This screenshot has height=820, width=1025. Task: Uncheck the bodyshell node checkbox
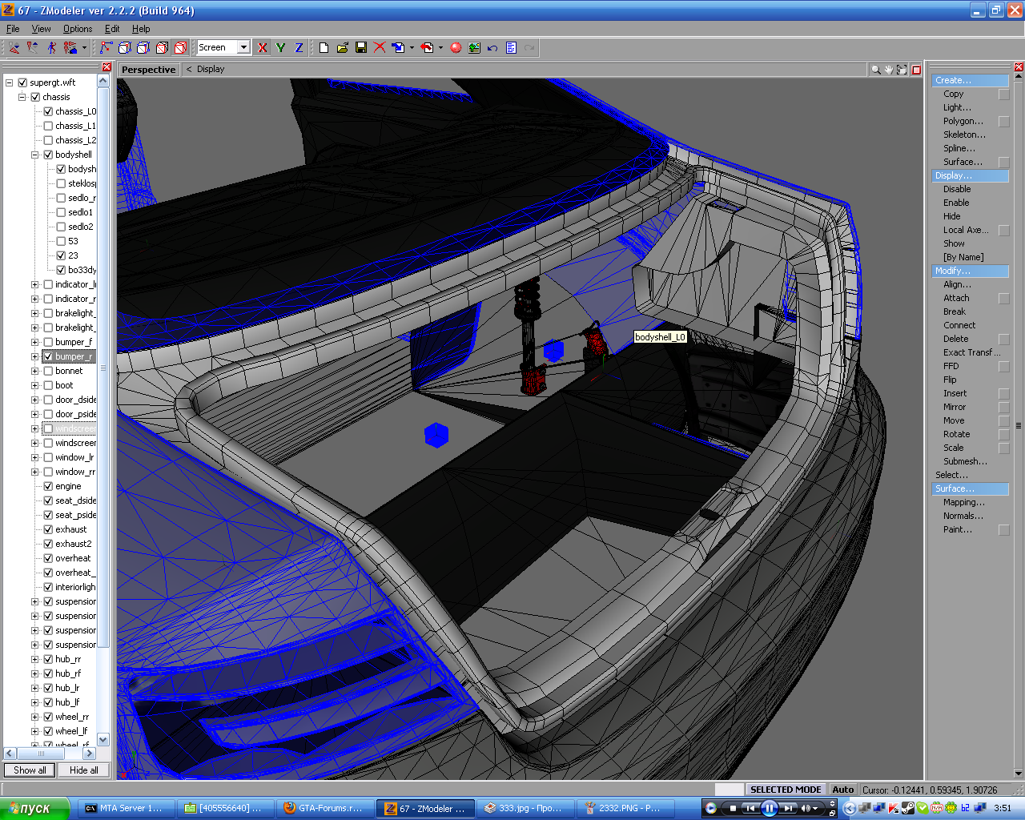click(48, 155)
